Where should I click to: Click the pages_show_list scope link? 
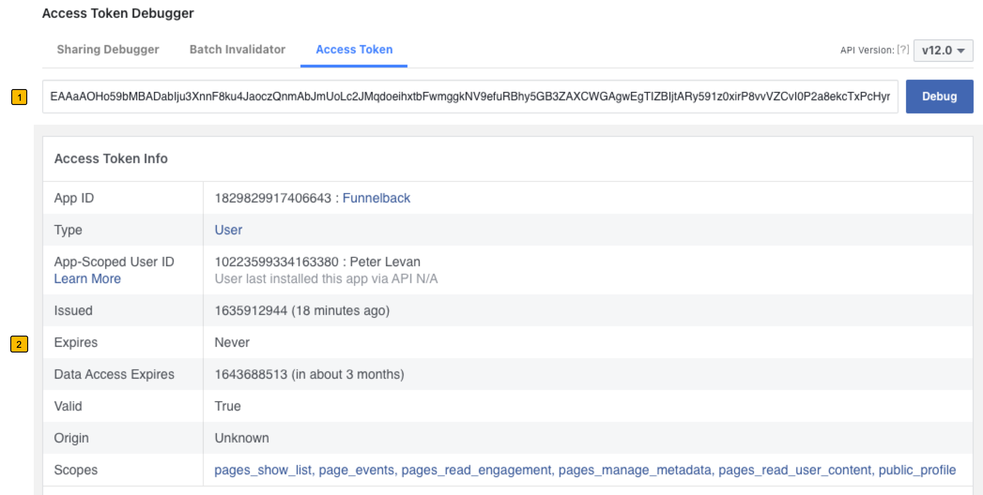(262, 470)
